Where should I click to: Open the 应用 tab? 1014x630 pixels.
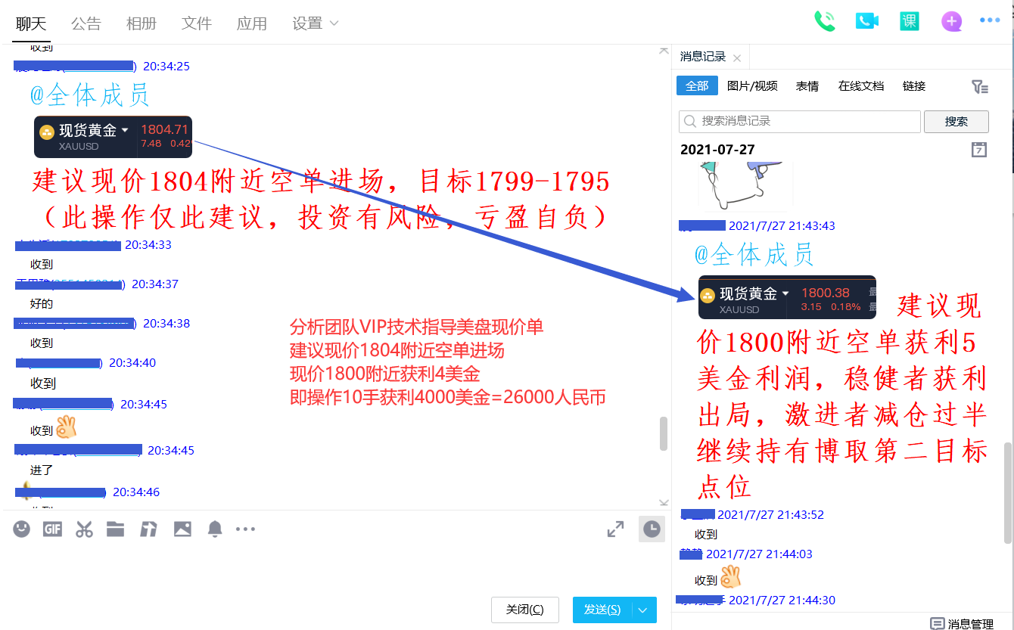(251, 23)
